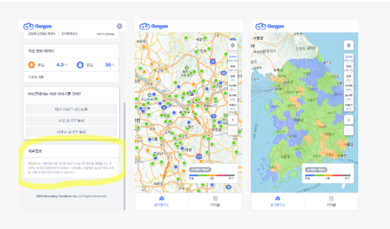Open 아티클 tab on Korea map screen

(x=331, y=201)
